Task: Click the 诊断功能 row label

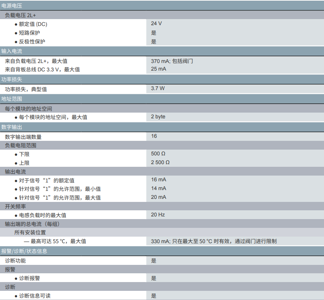Action: (16, 261)
